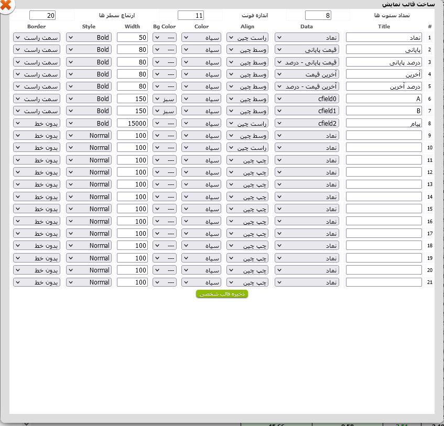Open row 1 Align dropdown showing راست چین
Viewport: 444px width, 426px height.
click(247, 38)
